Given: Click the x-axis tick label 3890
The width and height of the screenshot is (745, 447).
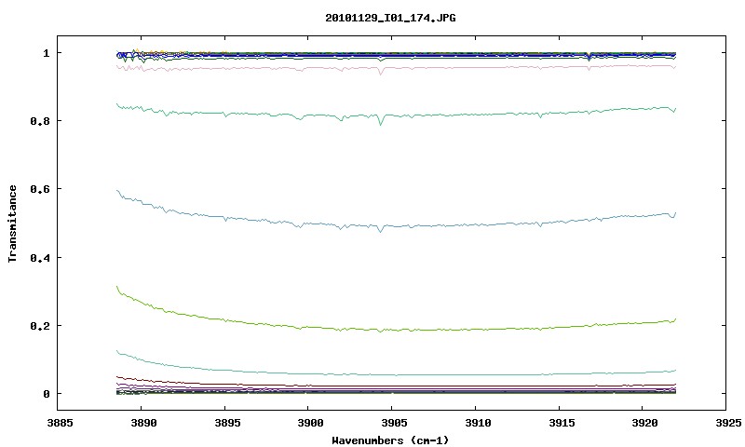Looking at the screenshot, I should pos(143,423).
